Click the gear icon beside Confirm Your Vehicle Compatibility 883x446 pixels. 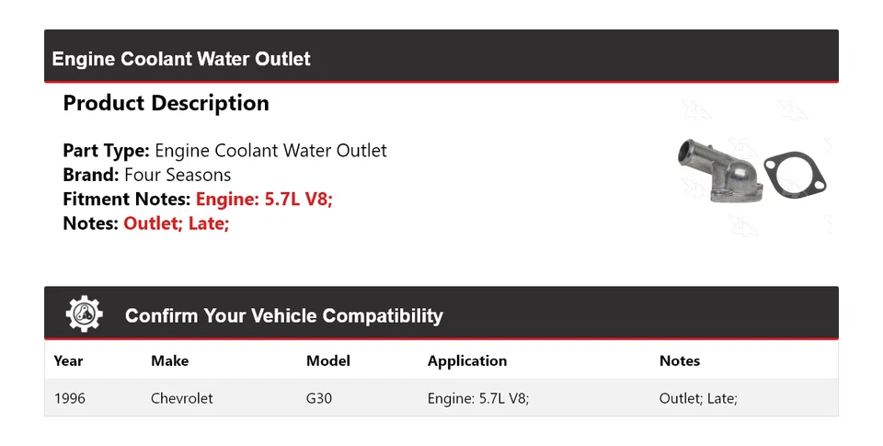85,314
